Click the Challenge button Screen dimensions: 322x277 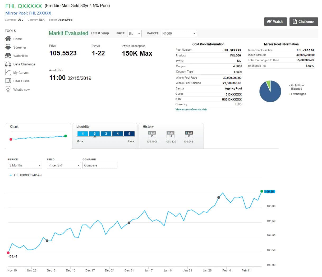304,22
